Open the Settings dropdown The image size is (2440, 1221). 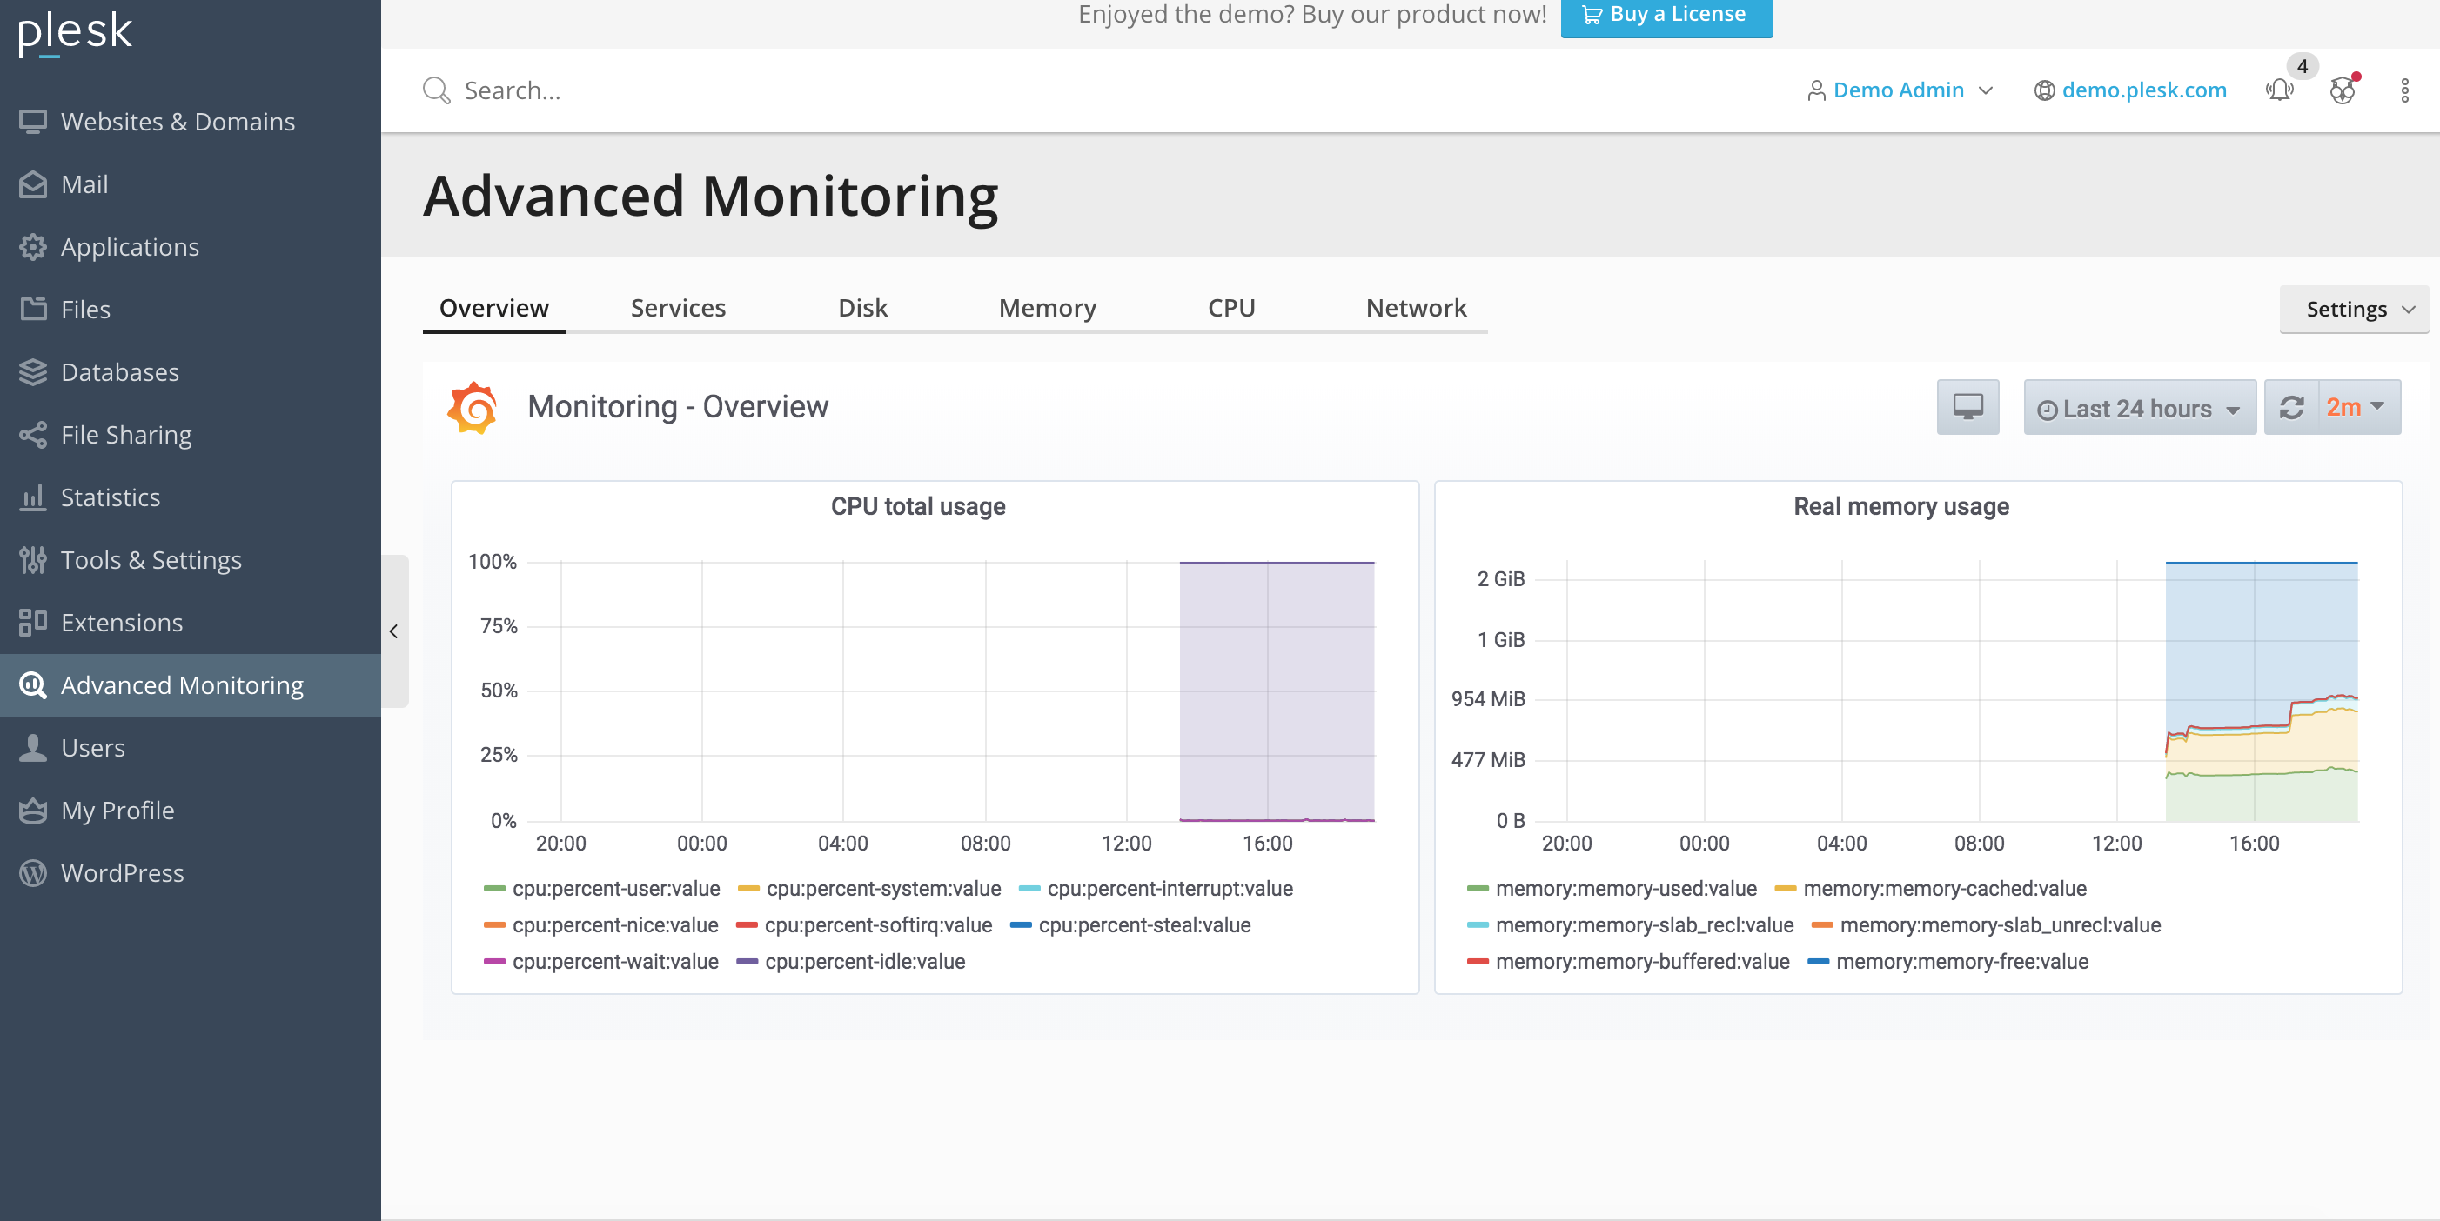coord(2354,309)
